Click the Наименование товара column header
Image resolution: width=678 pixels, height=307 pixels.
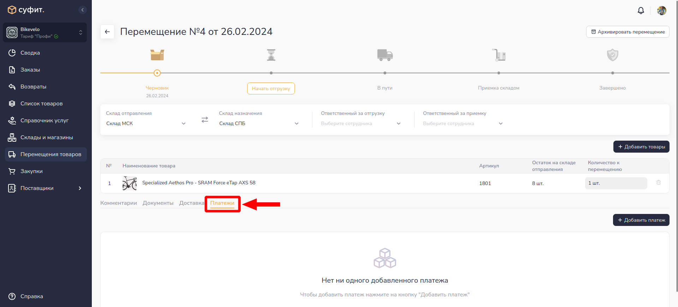pos(149,166)
